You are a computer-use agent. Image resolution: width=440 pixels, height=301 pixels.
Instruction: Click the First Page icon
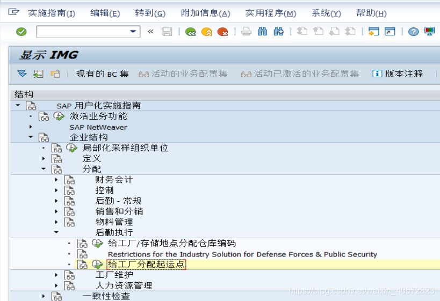[302, 31]
